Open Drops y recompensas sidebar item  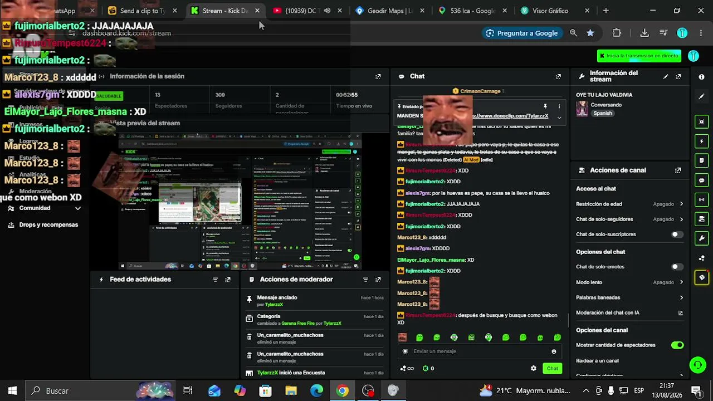click(43, 225)
